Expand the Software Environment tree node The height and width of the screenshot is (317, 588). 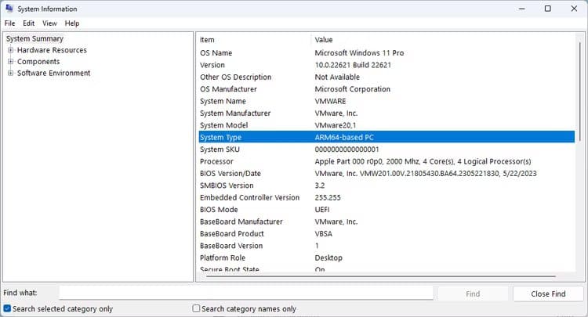11,73
